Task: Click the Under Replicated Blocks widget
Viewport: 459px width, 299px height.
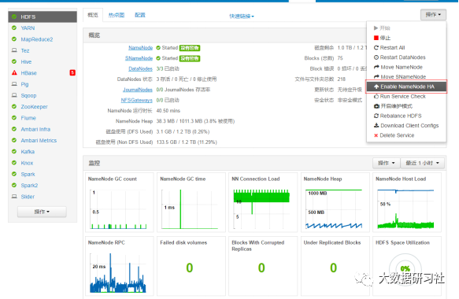Action: 335,266
